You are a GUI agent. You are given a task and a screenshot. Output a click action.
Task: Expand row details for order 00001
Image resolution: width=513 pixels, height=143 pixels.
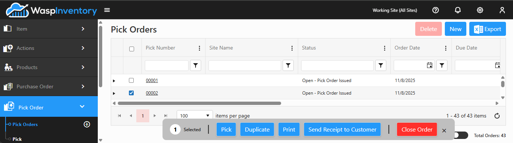[114, 81]
